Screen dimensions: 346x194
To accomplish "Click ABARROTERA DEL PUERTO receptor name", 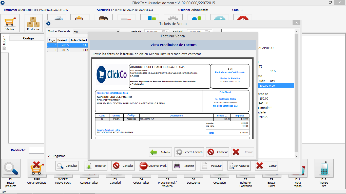I will 114,97.
